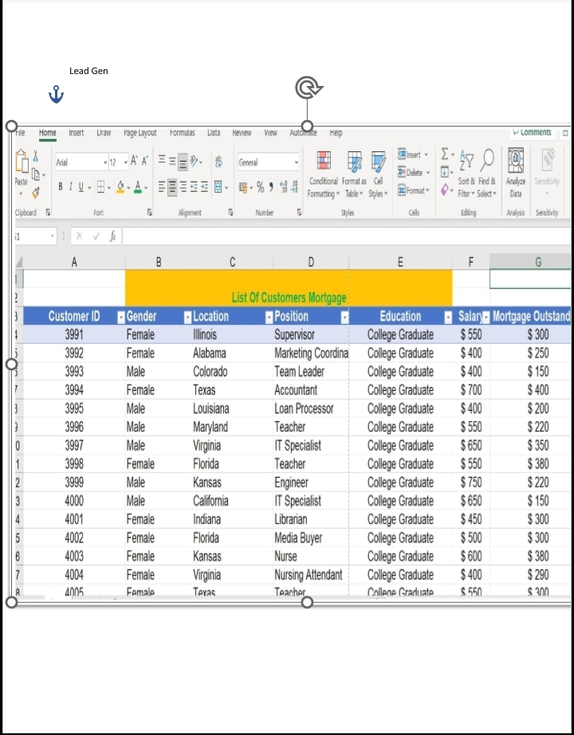This screenshot has height=735, width=574.
Task: Decrease font size with the smaller A
Action: tap(144, 162)
